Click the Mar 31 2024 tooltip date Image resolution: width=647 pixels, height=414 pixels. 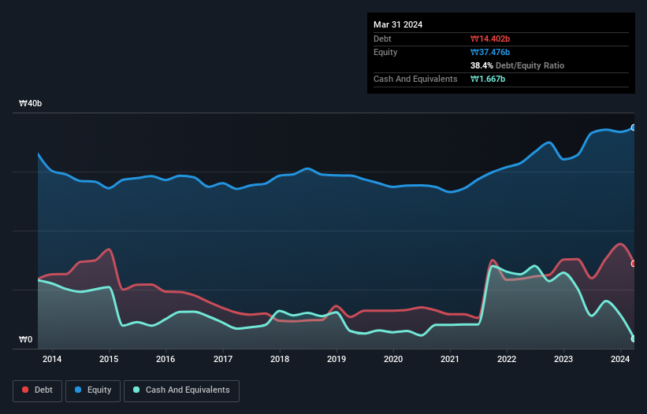point(398,24)
